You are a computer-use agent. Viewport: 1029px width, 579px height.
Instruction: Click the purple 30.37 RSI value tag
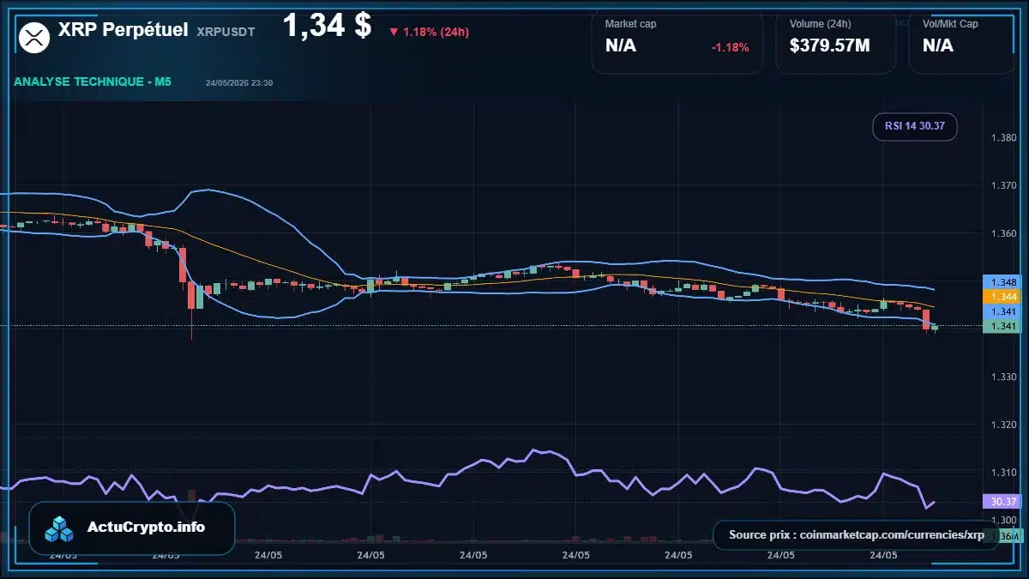click(1003, 502)
